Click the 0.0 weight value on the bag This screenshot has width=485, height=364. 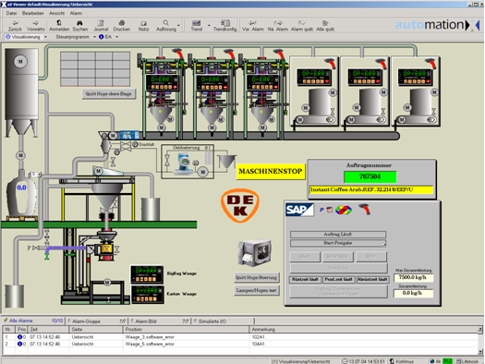point(21,188)
